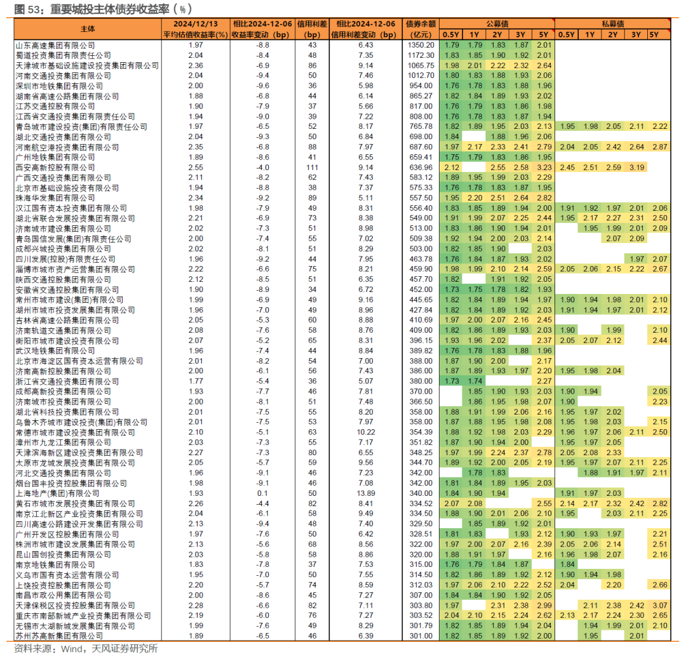Select row 漳州市九龙江集团有限公司

342,442
